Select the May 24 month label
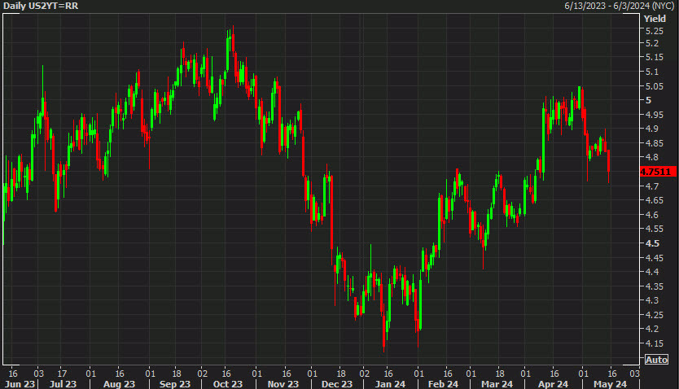The height and width of the screenshot is (389, 679). pyautogui.click(x=610, y=384)
